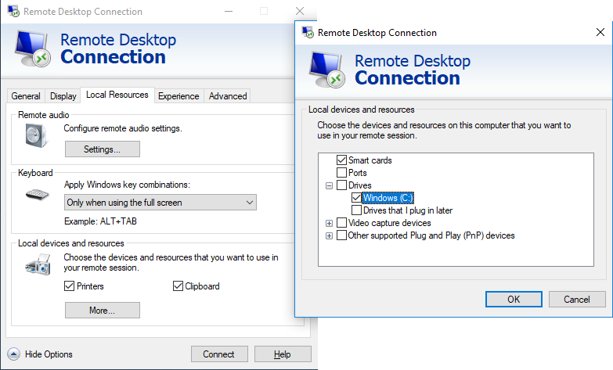Check the Video capture devices checkbox

point(341,223)
